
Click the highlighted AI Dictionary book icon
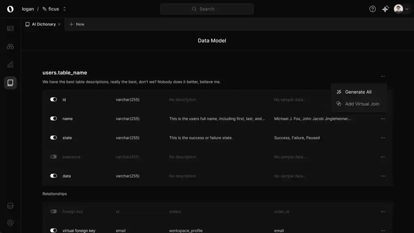[x=10, y=83]
